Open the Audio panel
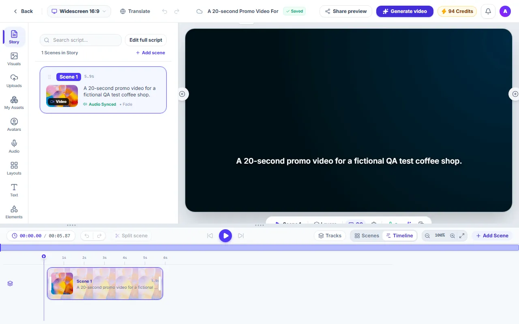519x324 pixels. point(14,147)
